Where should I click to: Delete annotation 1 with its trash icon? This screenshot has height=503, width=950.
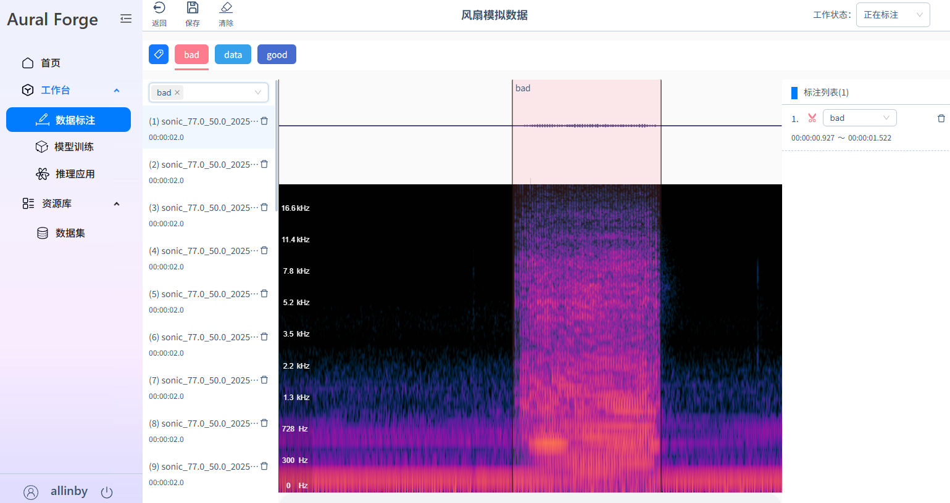pos(941,118)
